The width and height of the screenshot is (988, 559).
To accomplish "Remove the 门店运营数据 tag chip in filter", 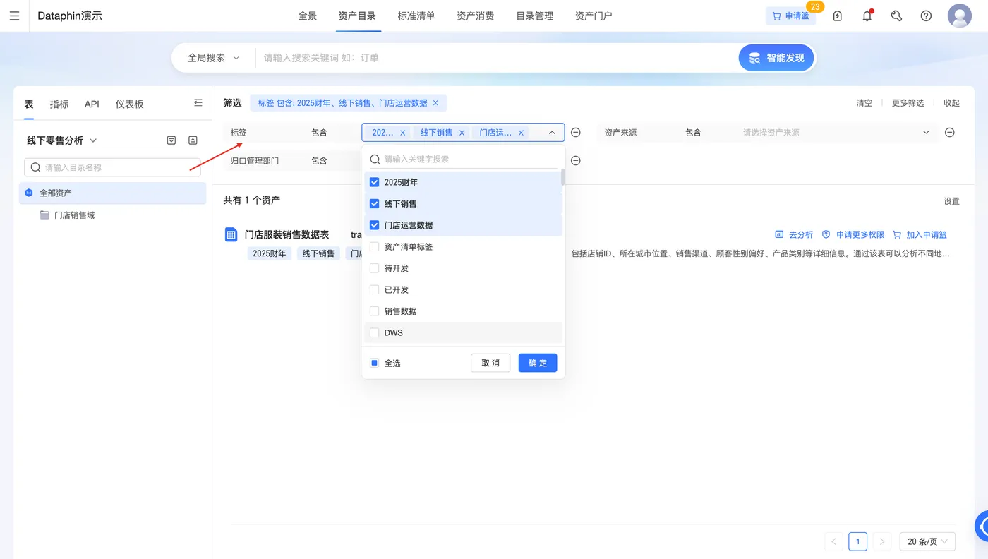I will coord(522,133).
